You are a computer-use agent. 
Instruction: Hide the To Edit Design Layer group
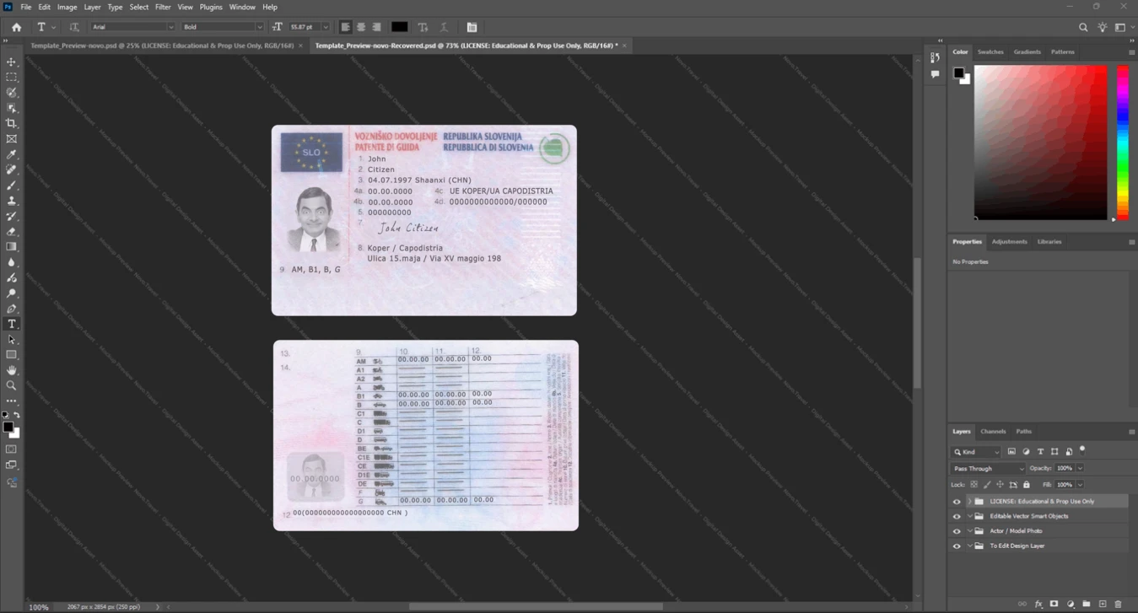point(957,546)
